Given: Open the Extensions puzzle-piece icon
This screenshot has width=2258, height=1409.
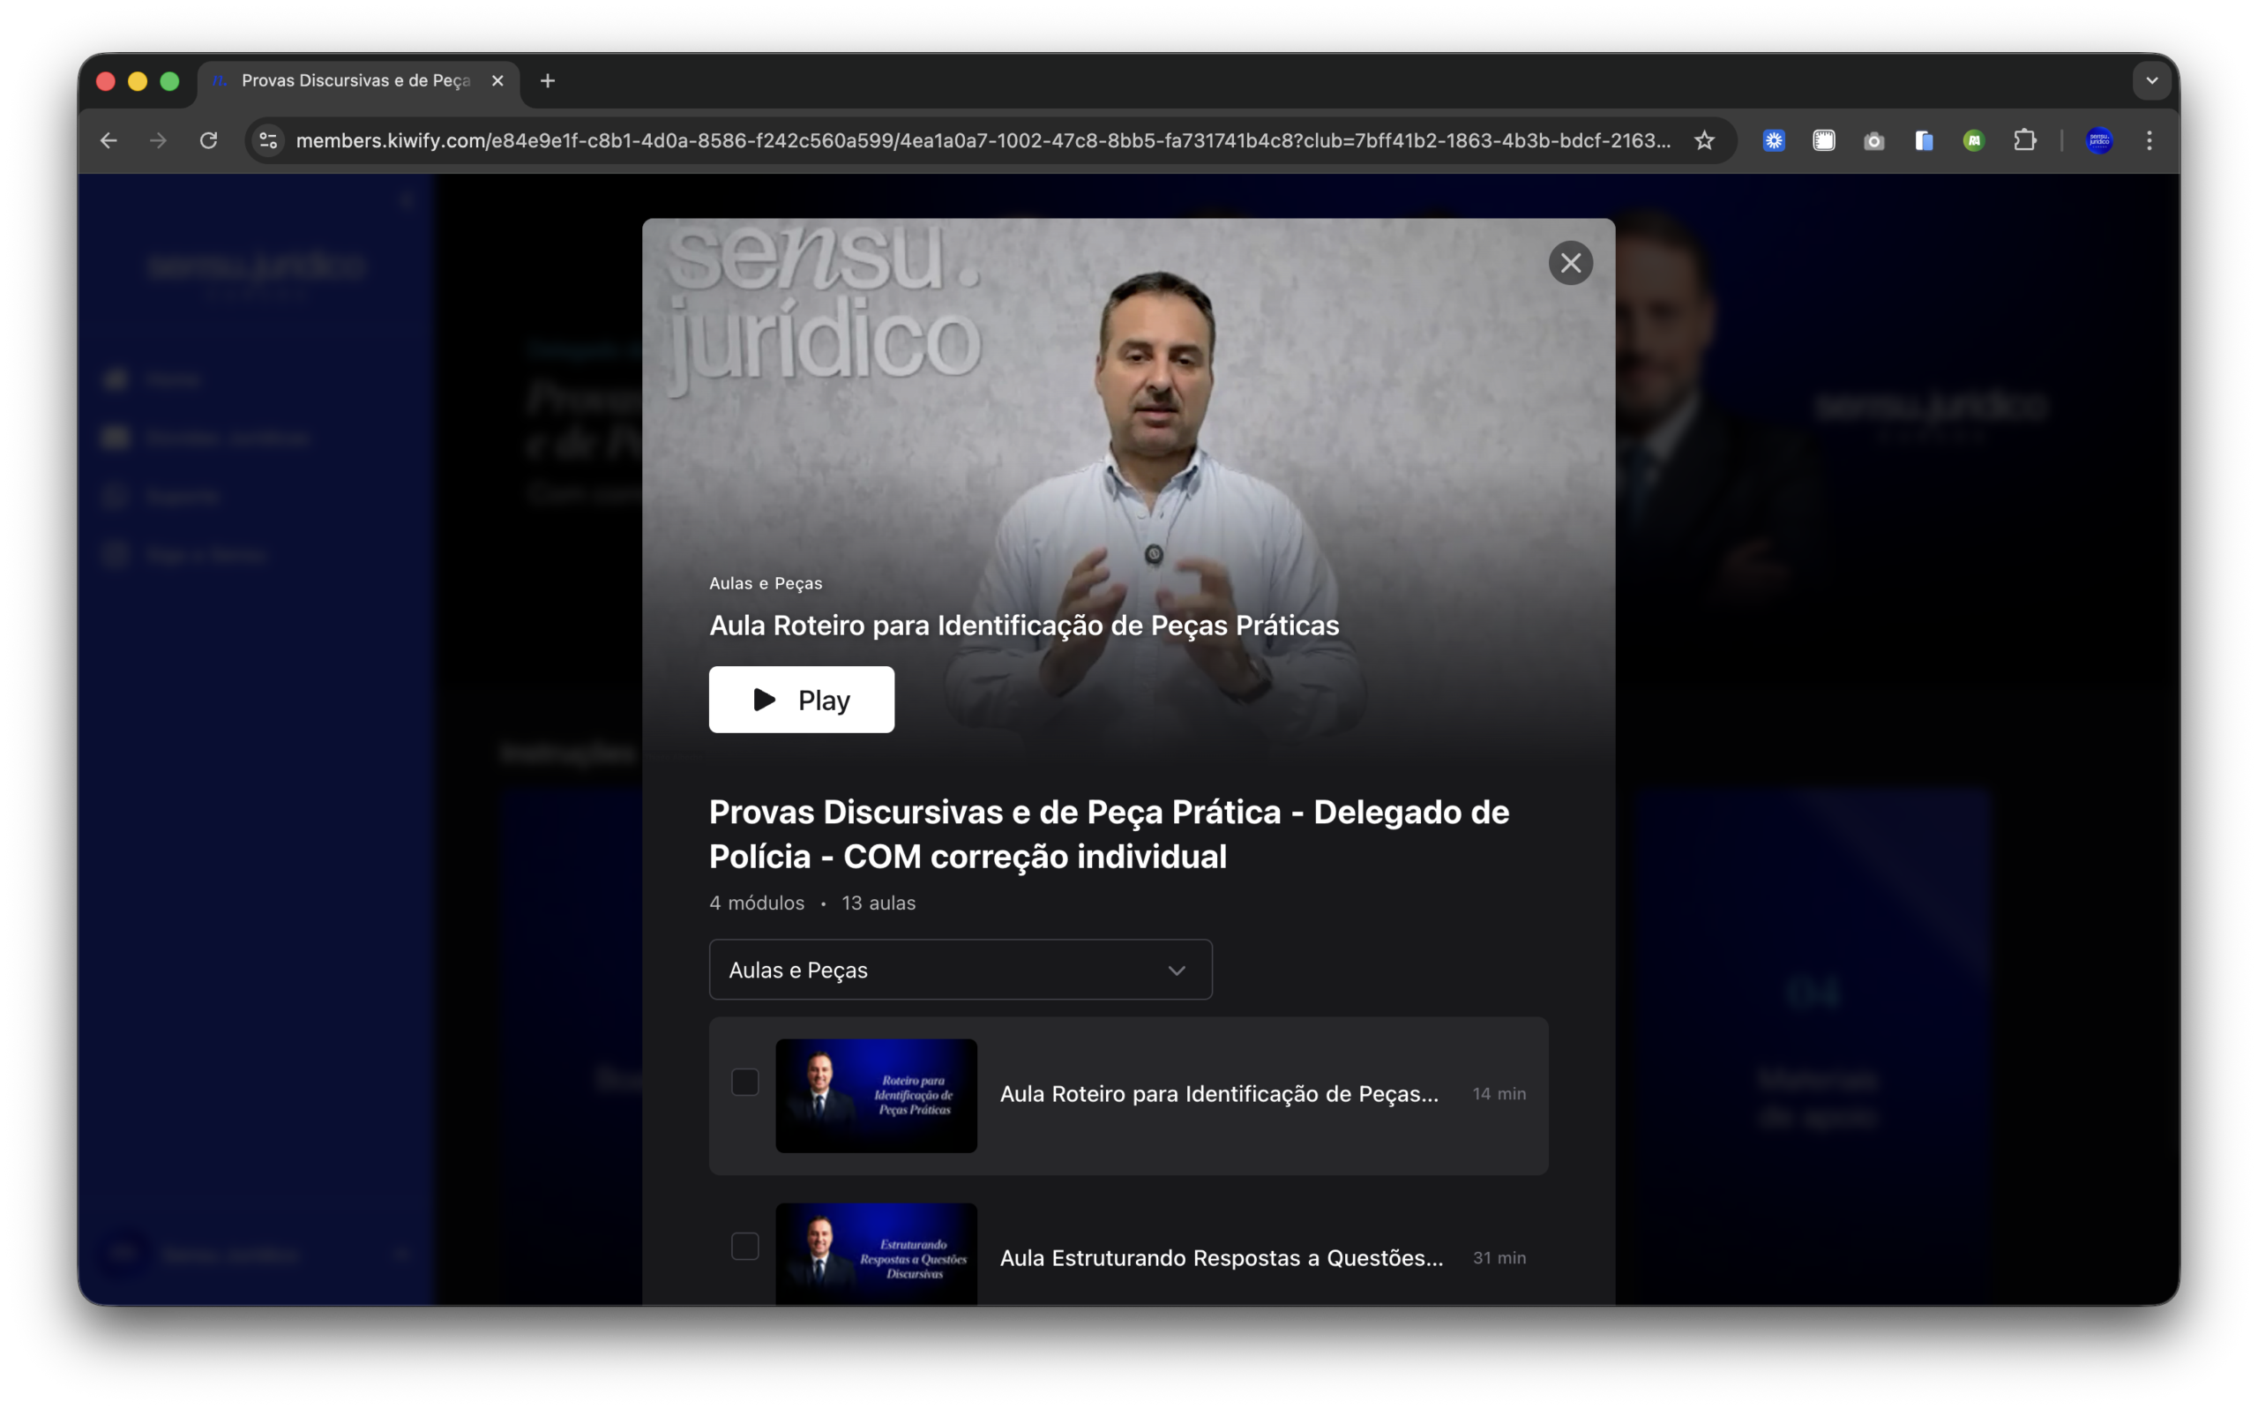Looking at the screenshot, I should [x=2025, y=140].
